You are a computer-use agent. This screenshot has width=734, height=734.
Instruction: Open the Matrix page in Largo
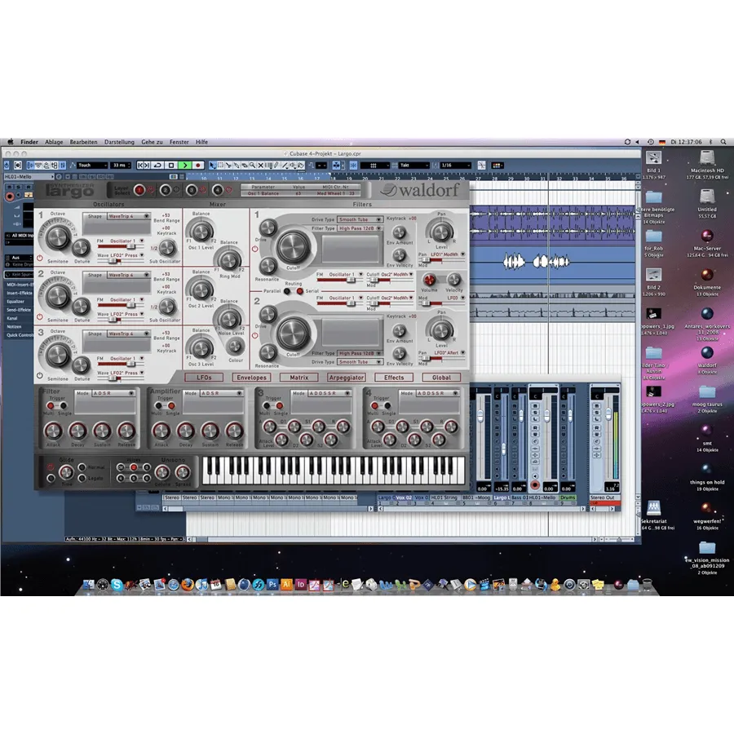pyautogui.click(x=299, y=378)
